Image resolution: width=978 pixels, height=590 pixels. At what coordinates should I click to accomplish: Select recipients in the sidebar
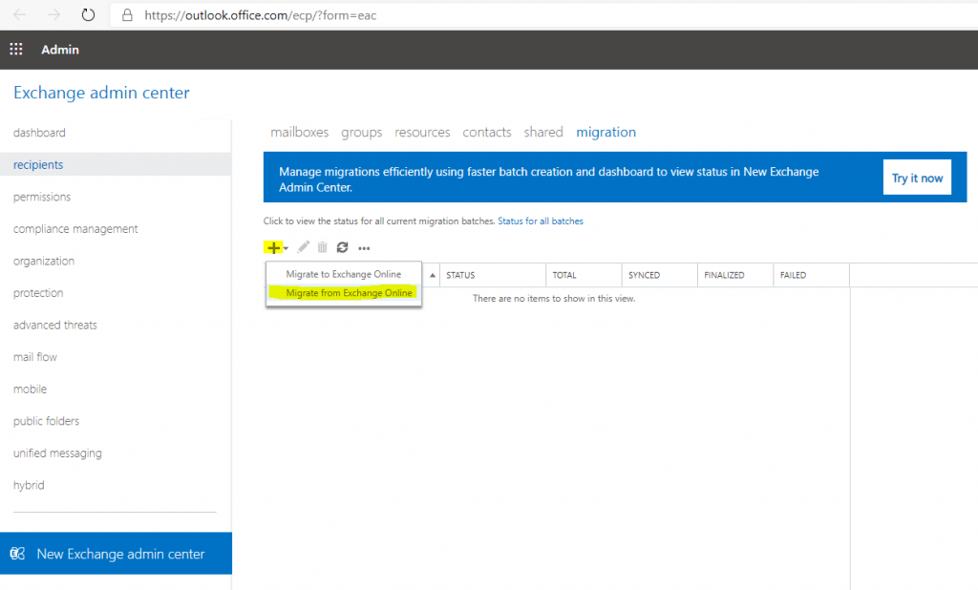(x=116, y=164)
